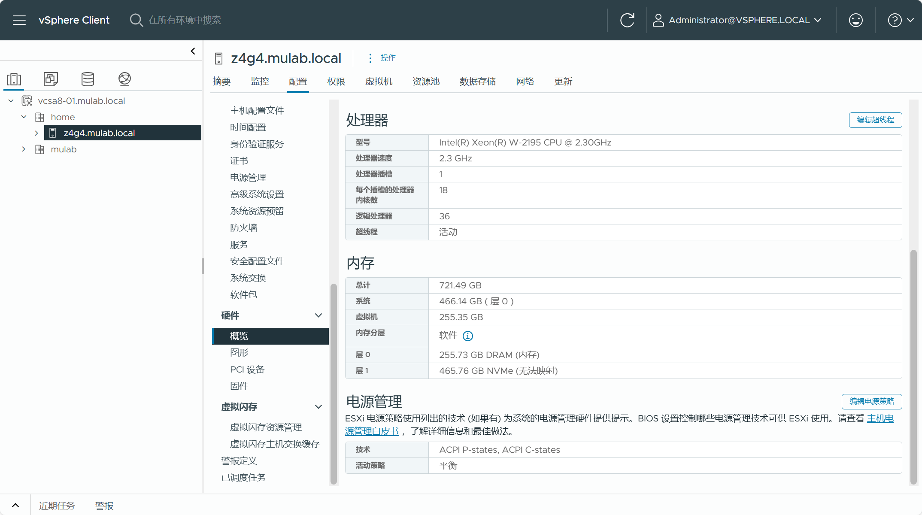Expand the z4g4.mulab.local host node
The width and height of the screenshot is (922, 515).
[36, 133]
